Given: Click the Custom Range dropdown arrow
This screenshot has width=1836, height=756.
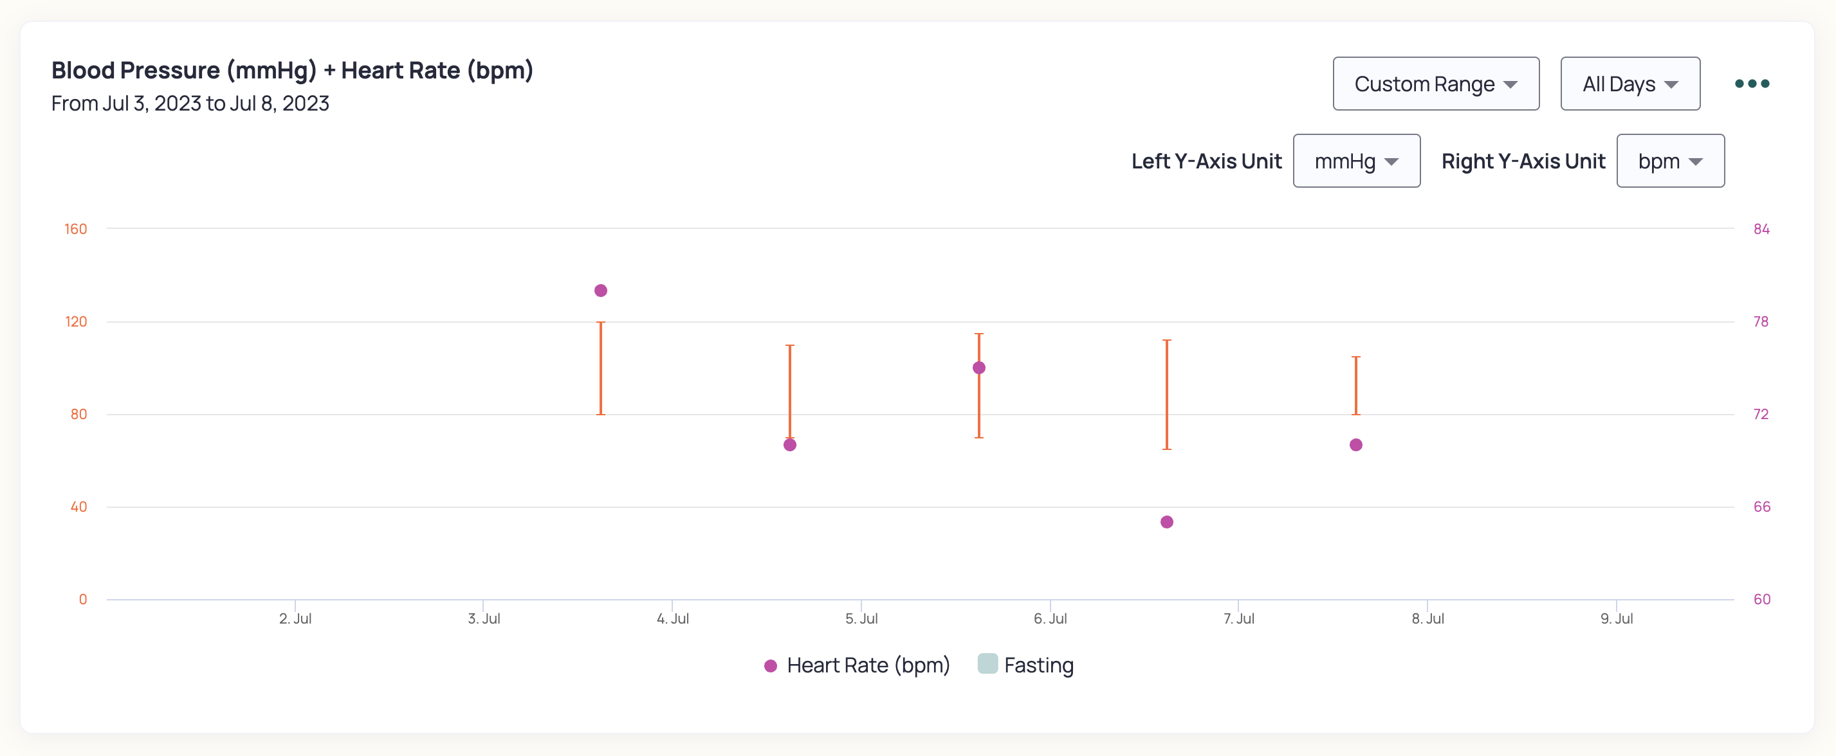Looking at the screenshot, I should [x=1510, y=85].
